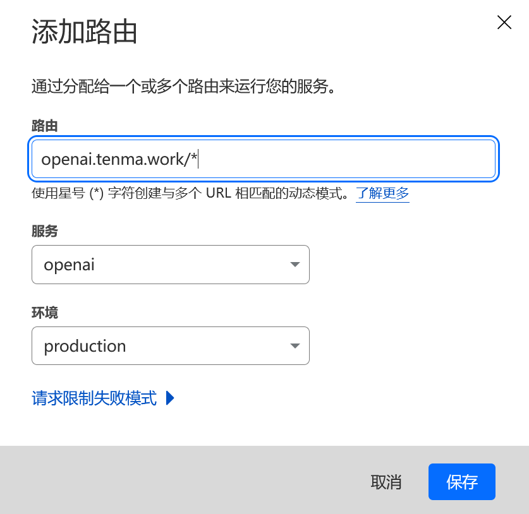The width and height of the screenshot is (529, 514).
Task: Open the 了解更多 link
Action: (x=382, y=193)
